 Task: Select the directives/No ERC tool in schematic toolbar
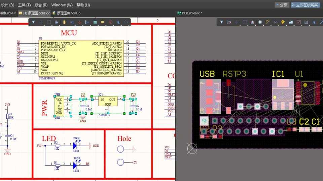111,22
